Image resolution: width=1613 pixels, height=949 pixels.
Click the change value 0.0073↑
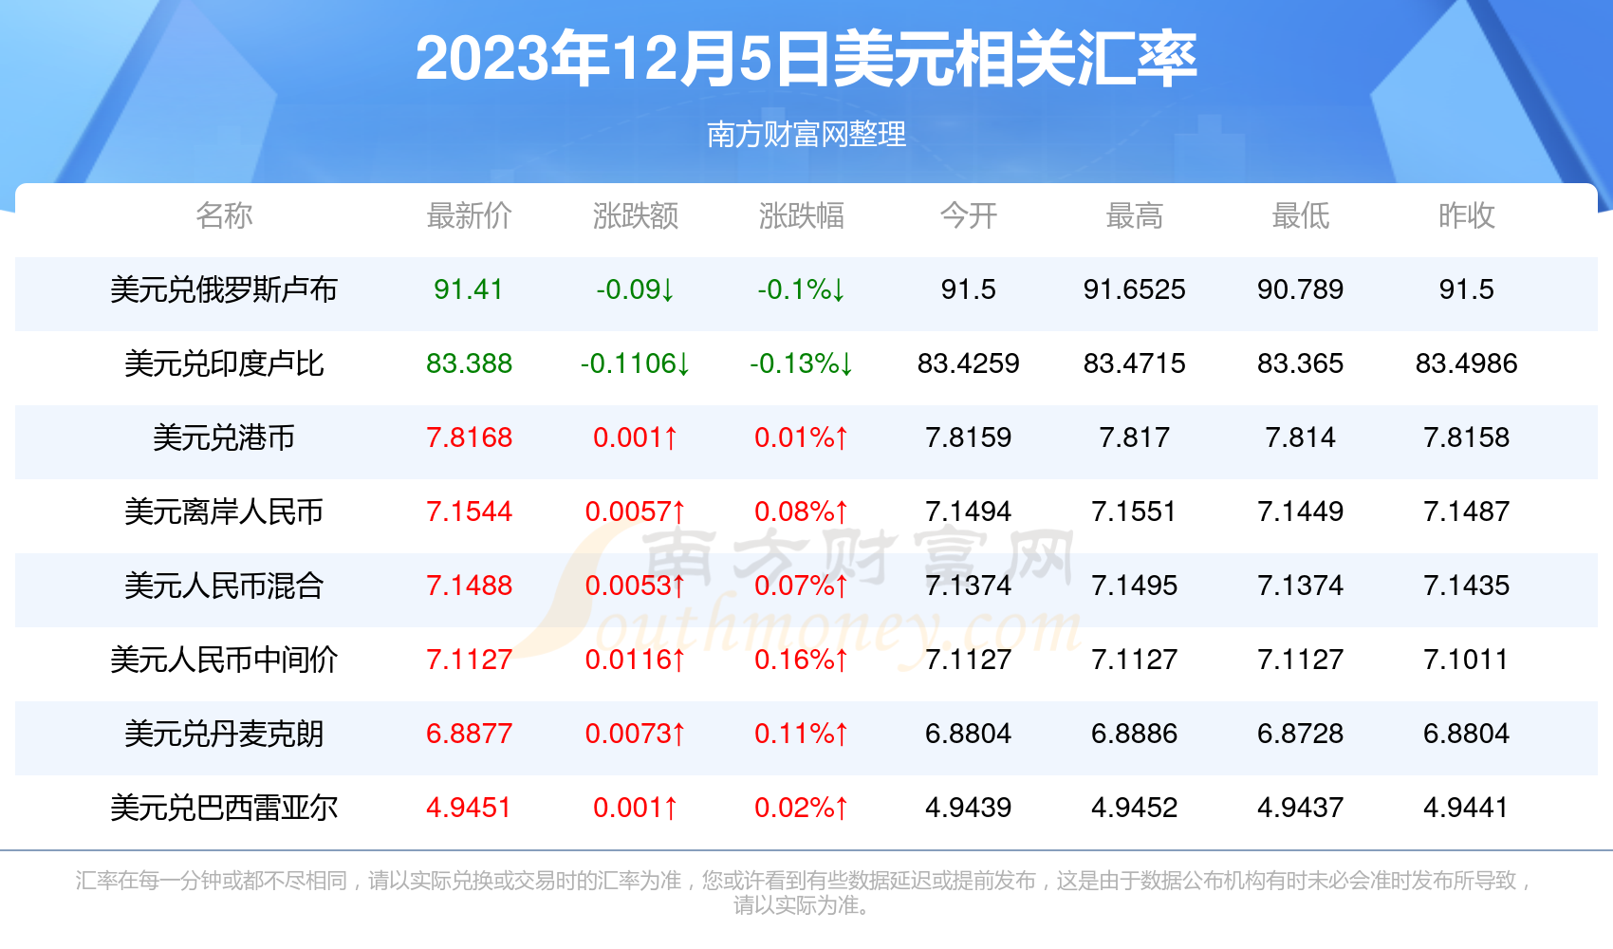click(636, 734)
